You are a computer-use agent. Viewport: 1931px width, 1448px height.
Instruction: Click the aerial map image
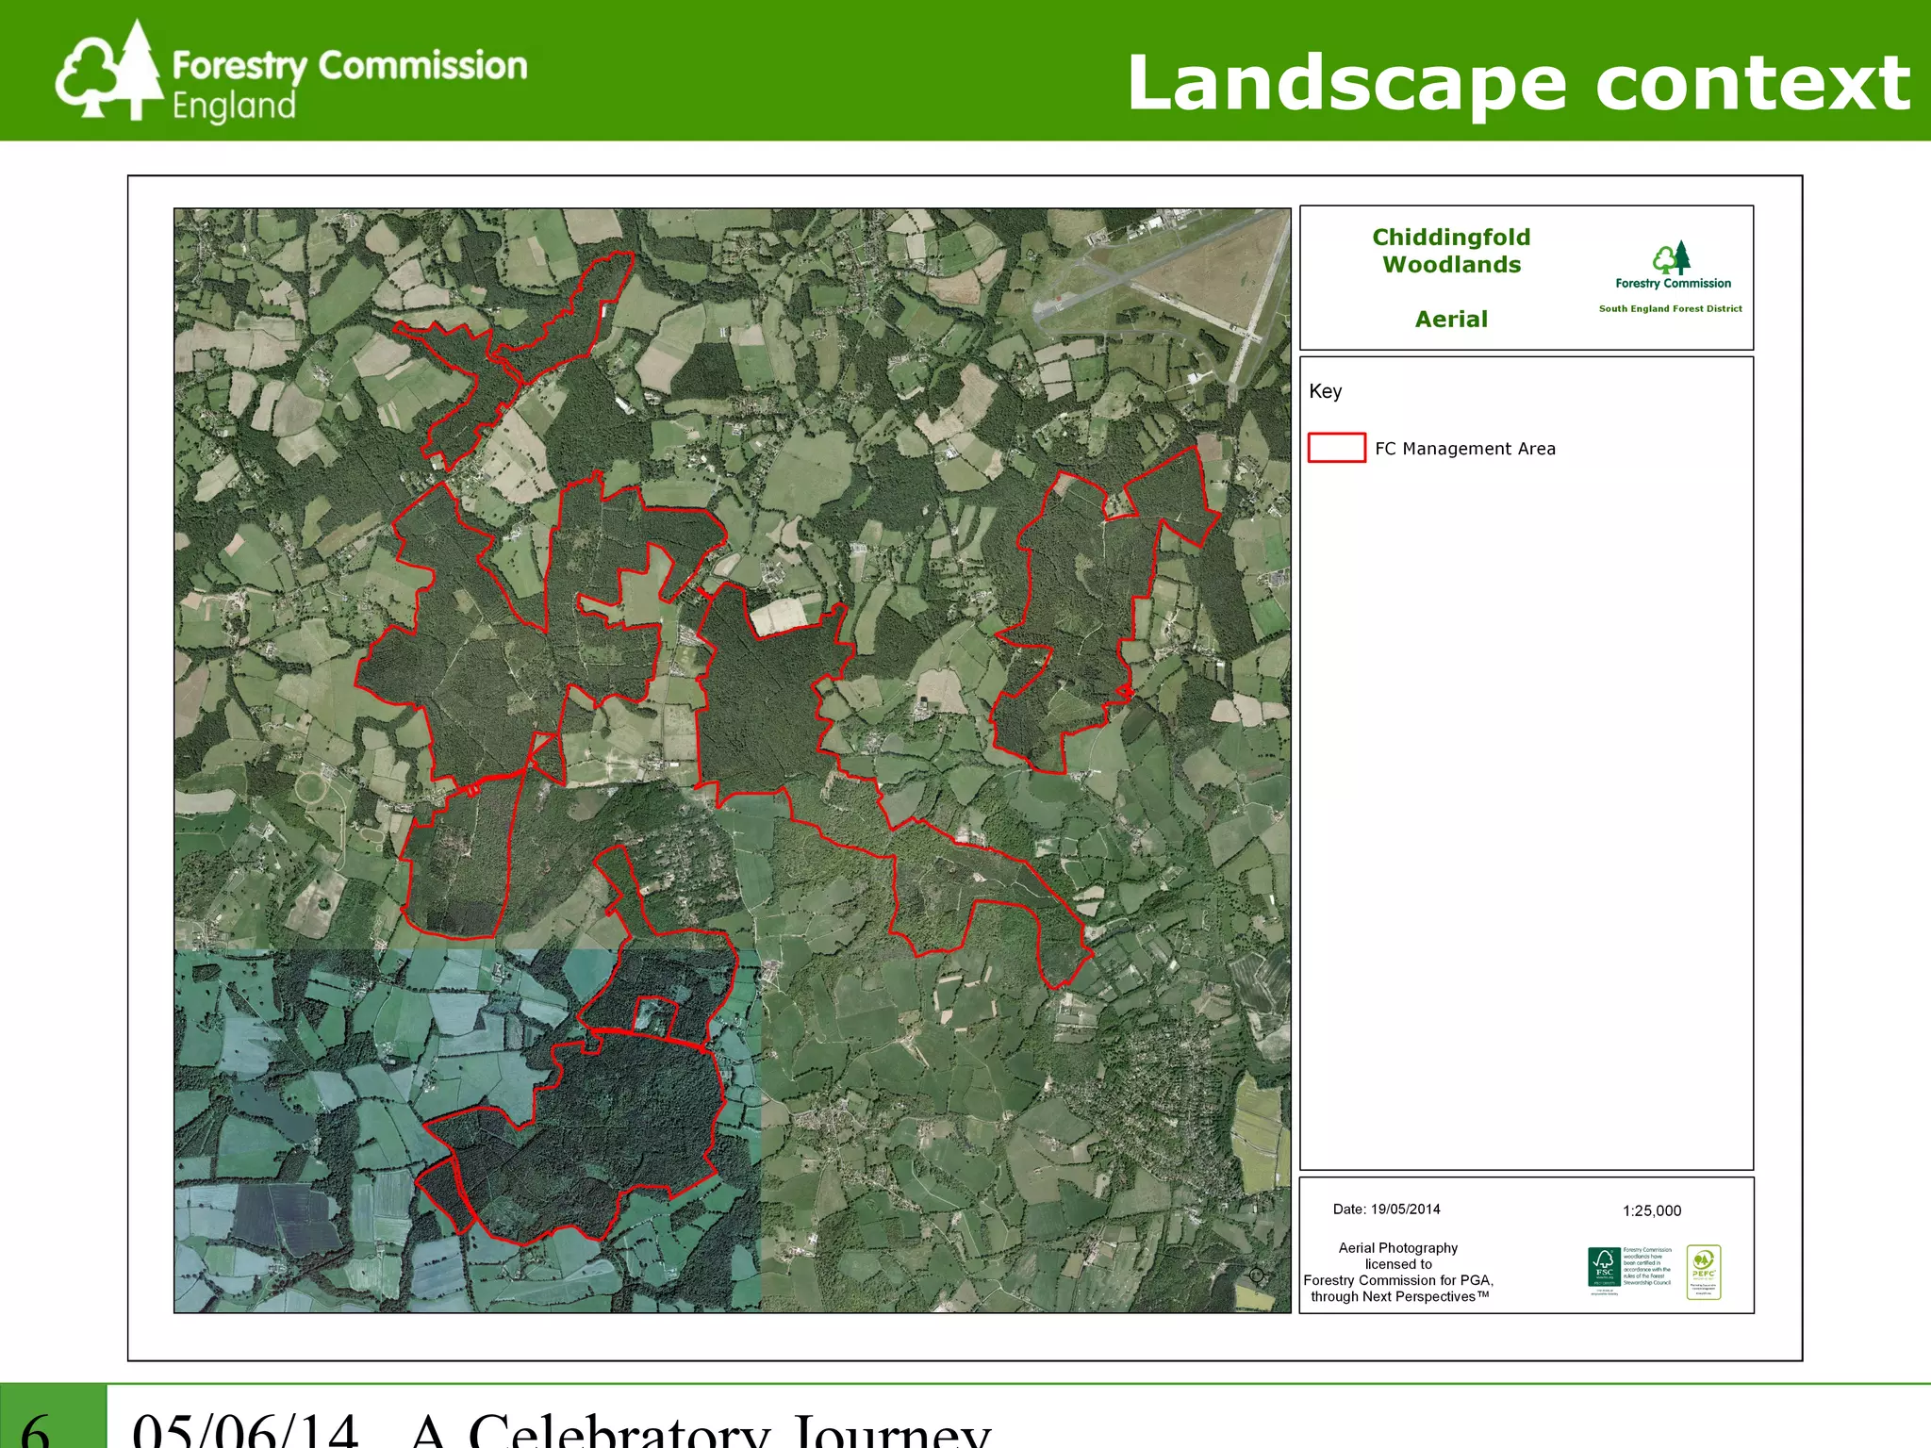point(733,761)
